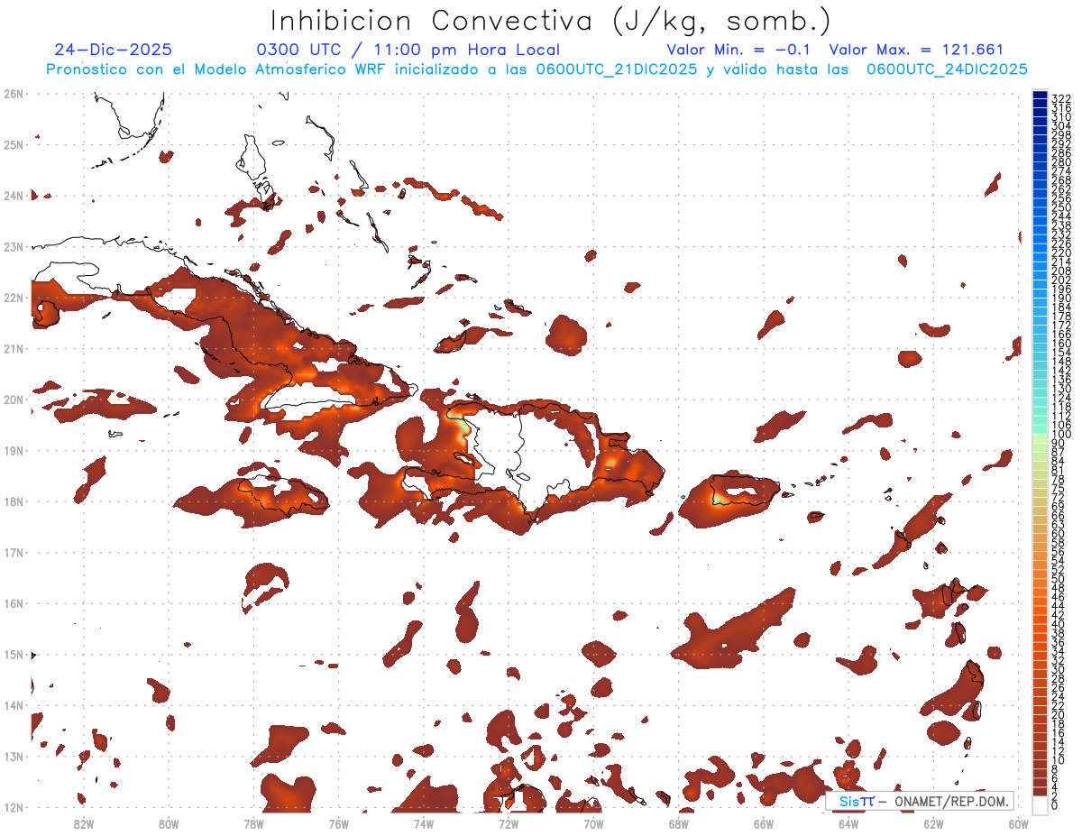Click the 78W longitude label

pos(253,822)
